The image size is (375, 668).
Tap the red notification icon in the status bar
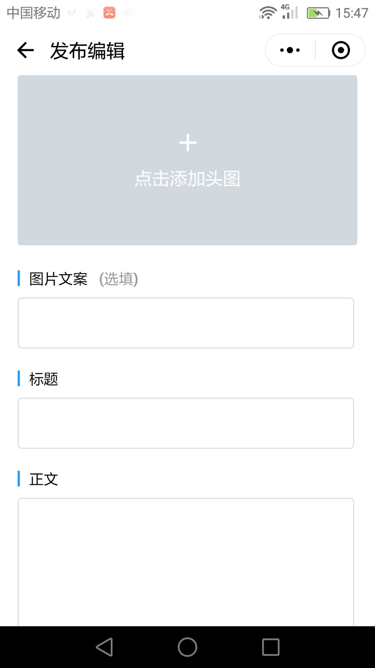pyautogui.click(x=109, y=13)
